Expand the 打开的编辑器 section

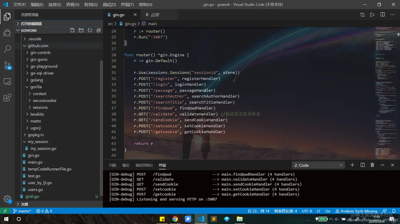[x=59, y=24]
